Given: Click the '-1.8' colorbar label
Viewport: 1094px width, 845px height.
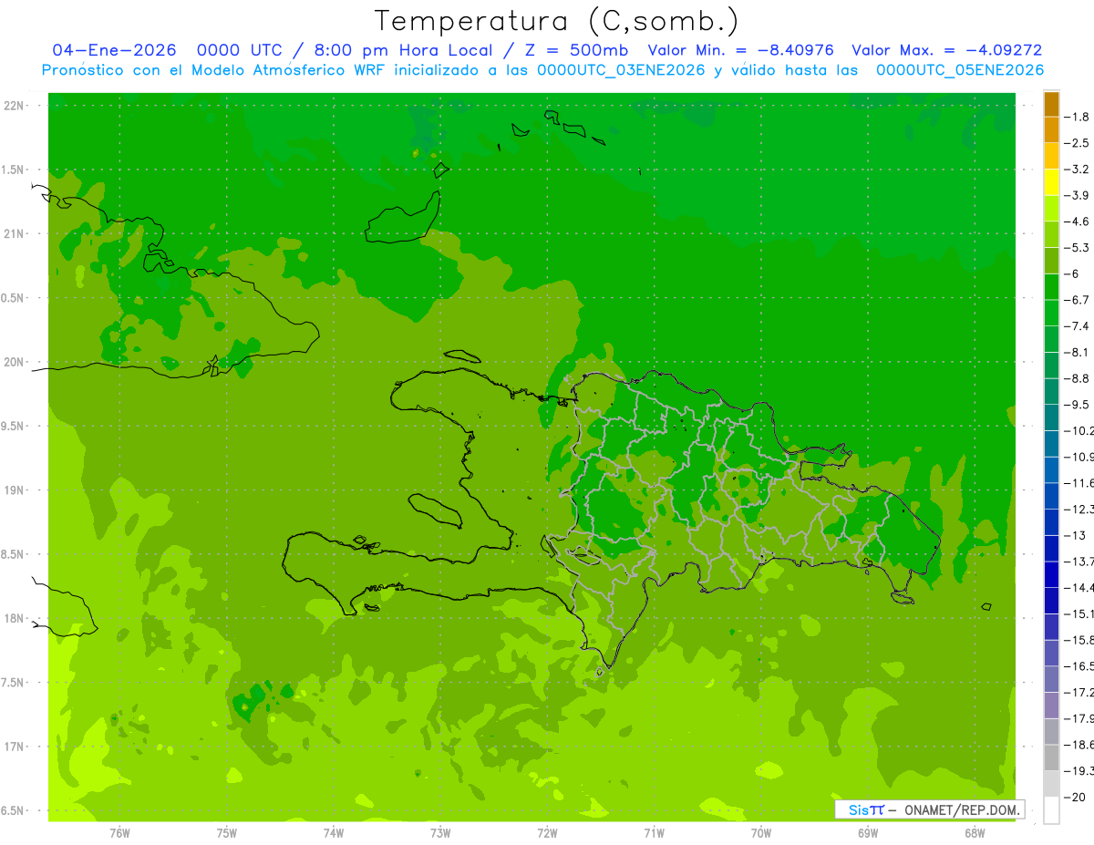Looking at the screenshot, I should tap(1076, 117).
